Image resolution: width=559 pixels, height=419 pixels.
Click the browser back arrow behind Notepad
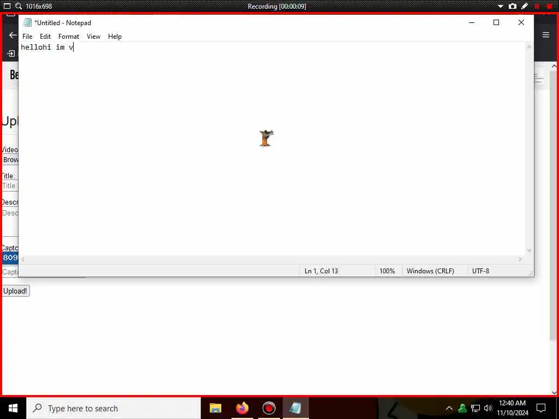tap(13, 35)
